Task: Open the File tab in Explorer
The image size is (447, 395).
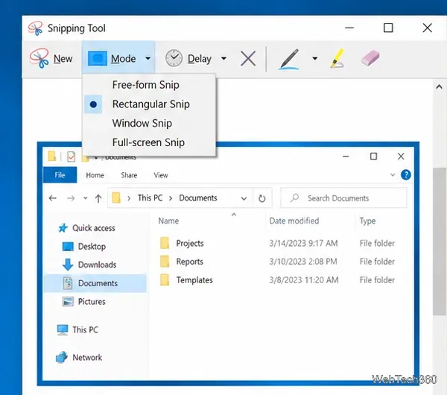Action: click(60, 175)
